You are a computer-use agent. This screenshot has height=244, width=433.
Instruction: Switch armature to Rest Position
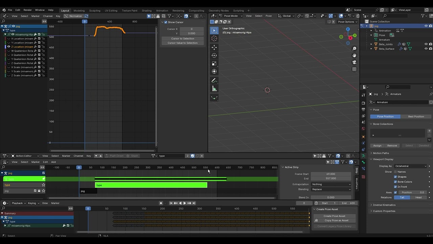coord(416,117)
